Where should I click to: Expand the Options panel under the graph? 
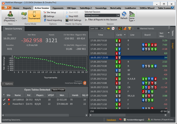tap(7, 84)
